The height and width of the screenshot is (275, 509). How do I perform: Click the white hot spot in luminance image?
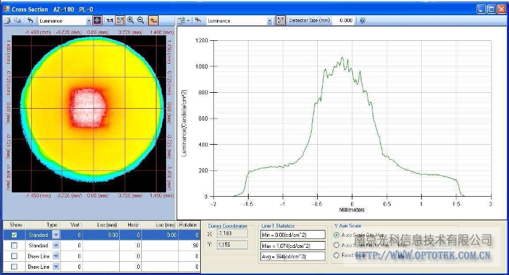[x=89, y=108]
